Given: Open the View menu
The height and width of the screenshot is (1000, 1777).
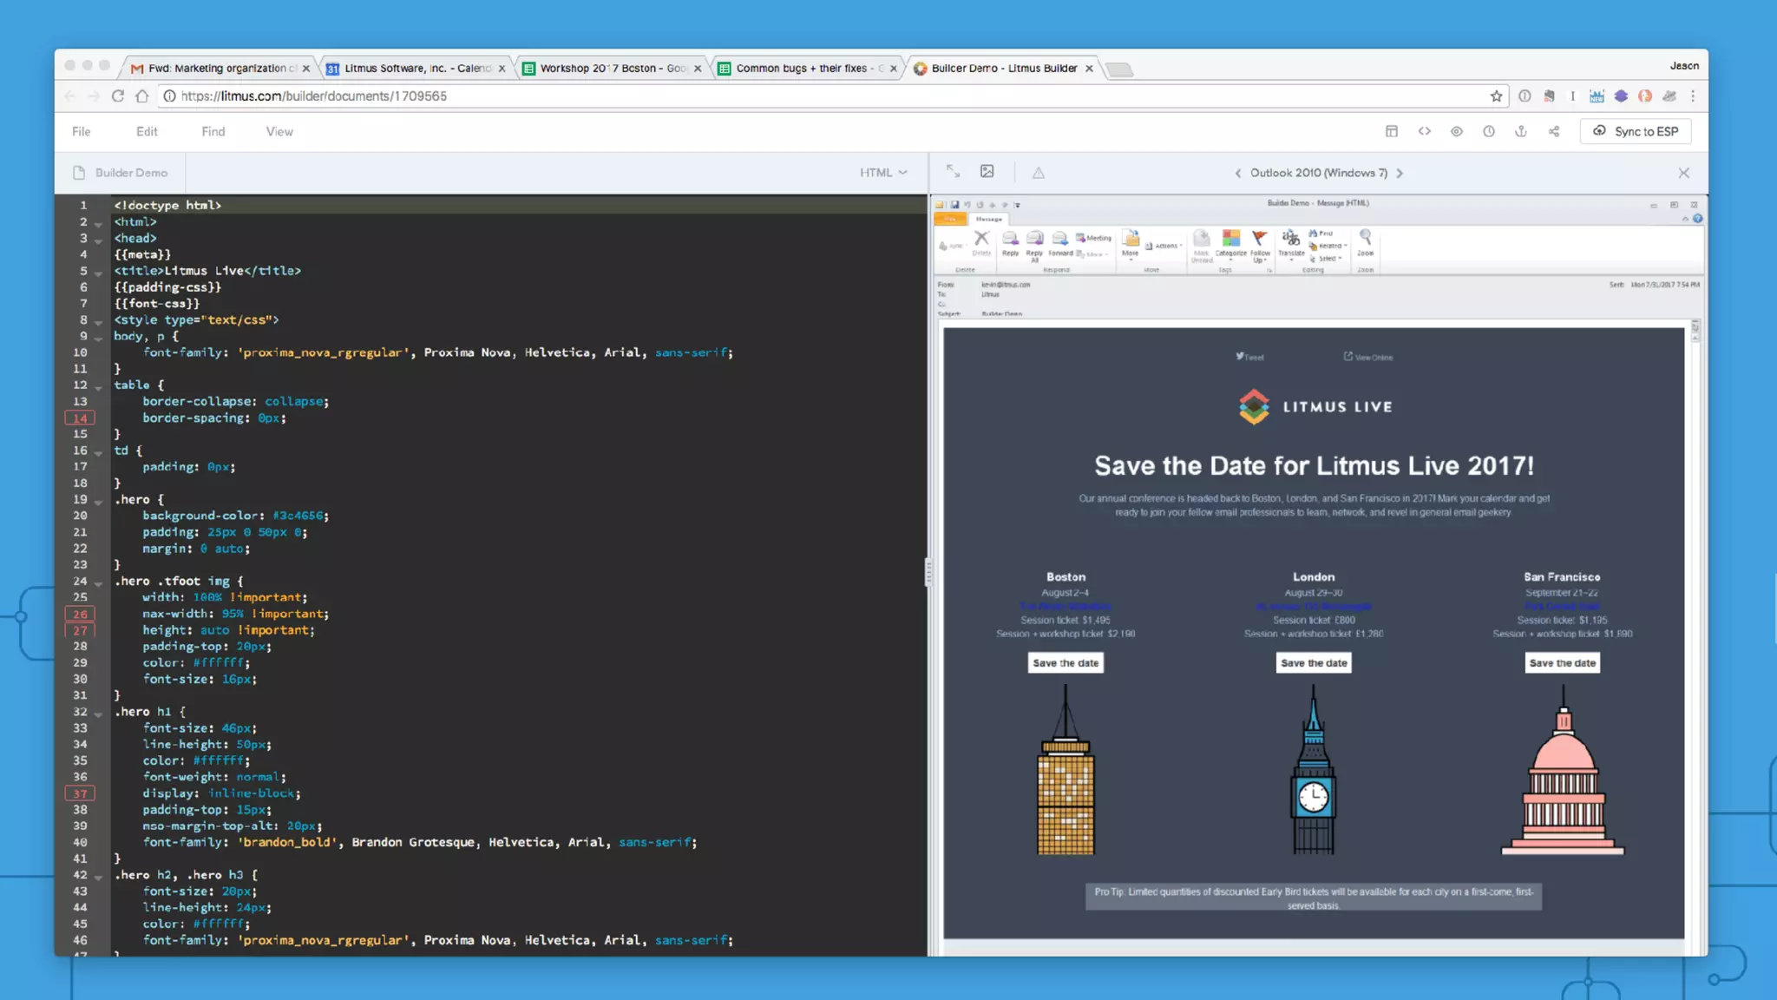Looking at the screenshot, I should pos(279,131).
